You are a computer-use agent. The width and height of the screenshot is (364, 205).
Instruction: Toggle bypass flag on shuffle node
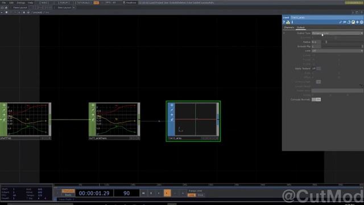pyautogui.click(x=4, y=110)
